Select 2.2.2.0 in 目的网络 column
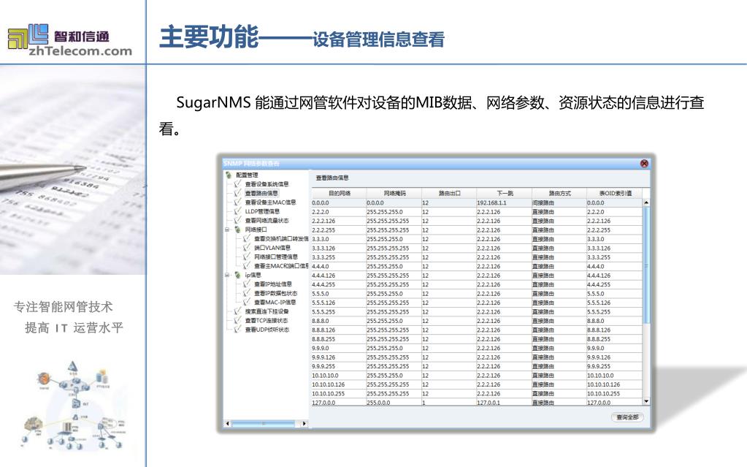This screenshot has height=467, width=747. click(x=340, y=212)
